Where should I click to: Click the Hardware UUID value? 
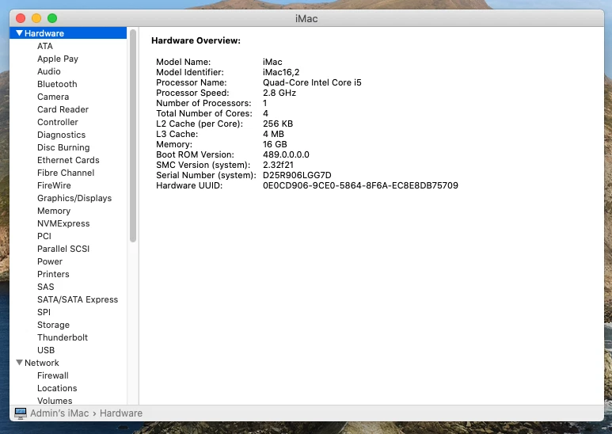360,185
